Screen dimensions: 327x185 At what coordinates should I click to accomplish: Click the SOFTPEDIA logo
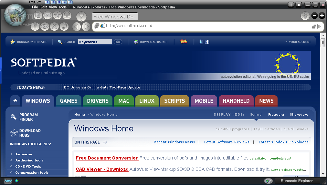pos(44,62)
